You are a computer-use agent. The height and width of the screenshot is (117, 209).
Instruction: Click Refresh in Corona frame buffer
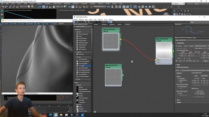pos(29,24)
